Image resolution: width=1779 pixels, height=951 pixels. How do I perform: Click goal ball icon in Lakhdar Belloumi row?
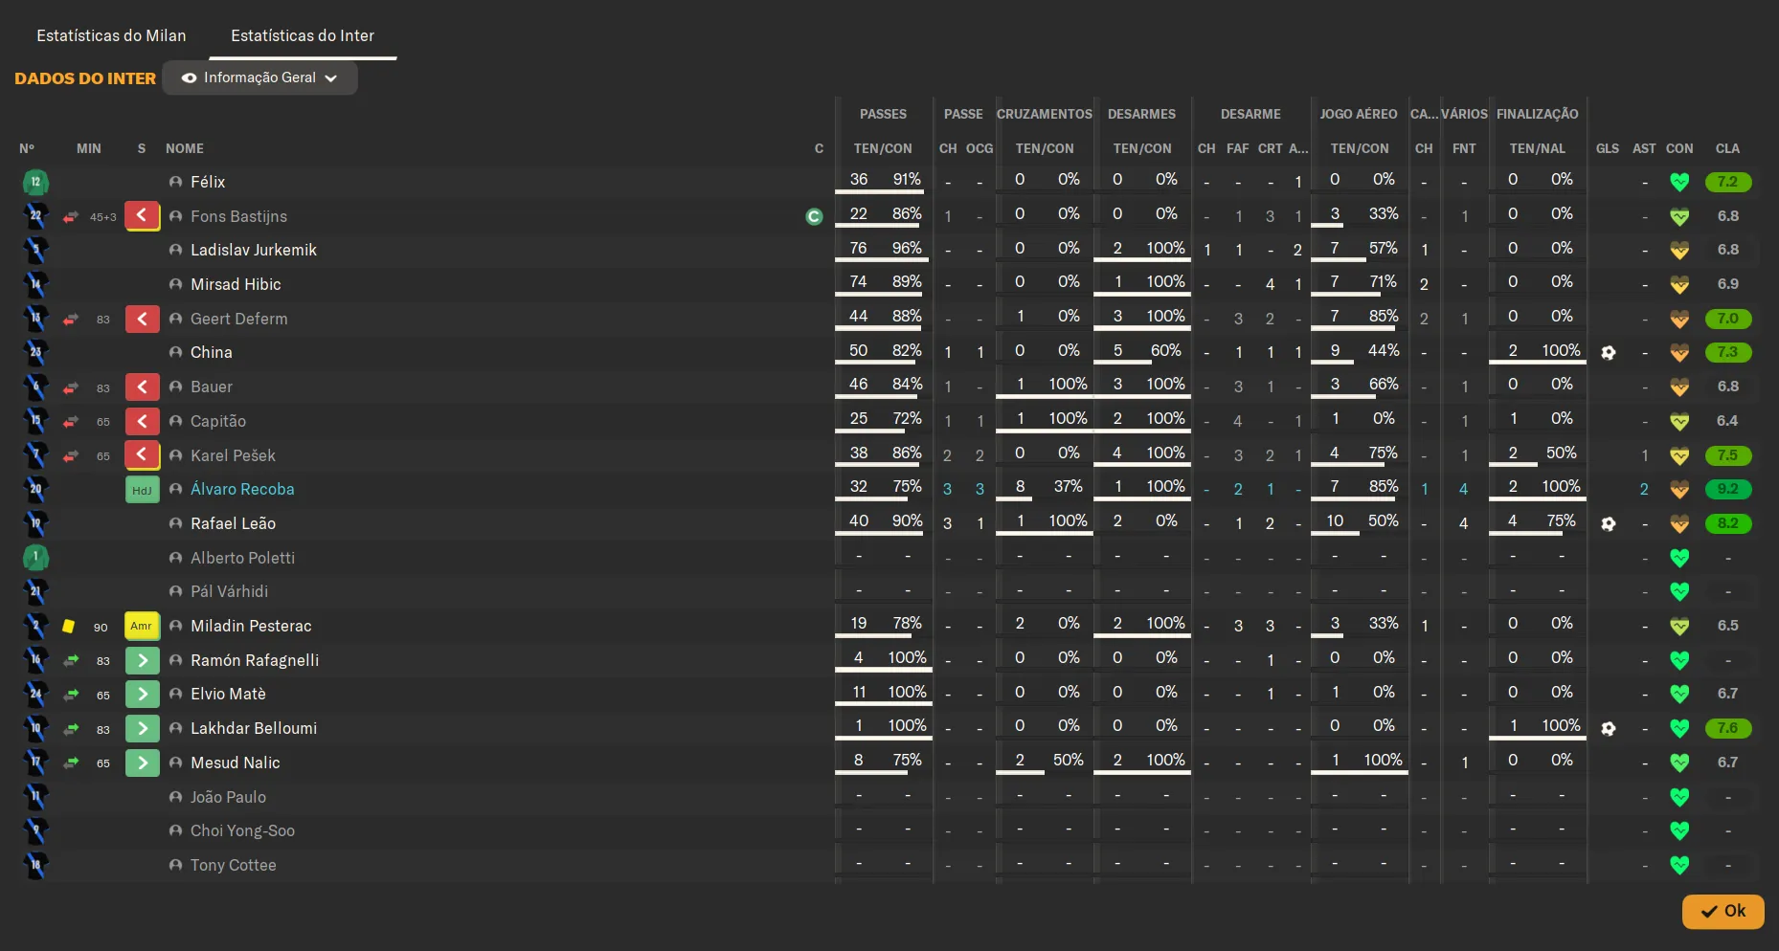pyautogui.click(x=1608, y=728)
